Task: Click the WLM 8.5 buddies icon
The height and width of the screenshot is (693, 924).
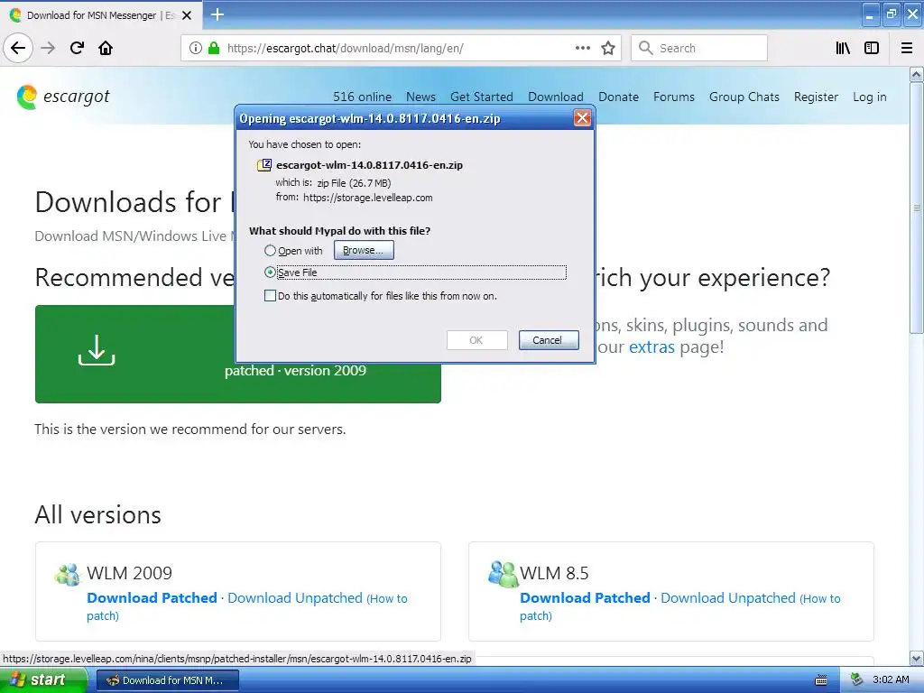Action: (x=503, y=574)
